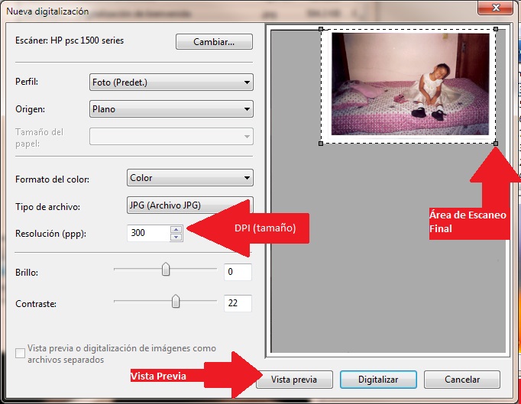Click the bottom-left crop selection handle
This screenshot has height=404, width=521.
click(x=321, y=144)
